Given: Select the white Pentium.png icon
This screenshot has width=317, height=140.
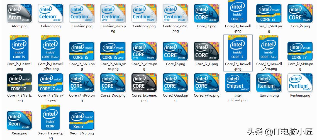Looking at the screenshot, I should point(300,83).
